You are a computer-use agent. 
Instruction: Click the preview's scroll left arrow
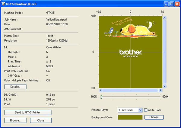[x=101, y=90]
